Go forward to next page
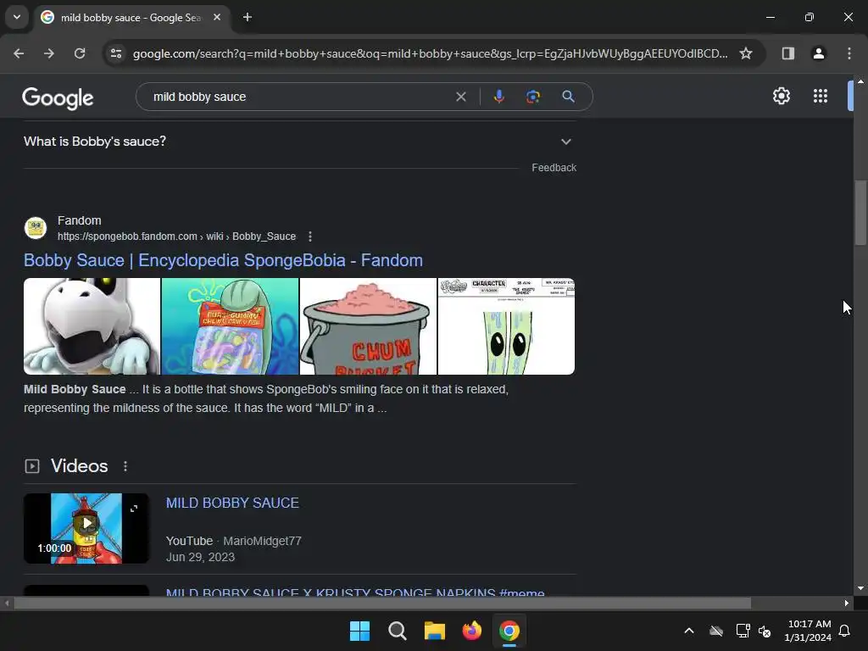Image resolution: width=868 pixels, height=651 pixels. [49, 53]
